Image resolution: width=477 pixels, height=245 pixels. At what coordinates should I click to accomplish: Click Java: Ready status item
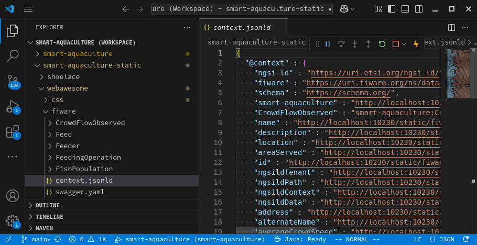click(300, 240)
